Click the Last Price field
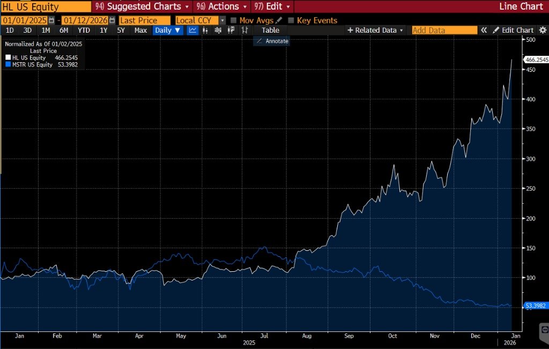The width and height of the screenshot is (549, 349). coord(145,20)
